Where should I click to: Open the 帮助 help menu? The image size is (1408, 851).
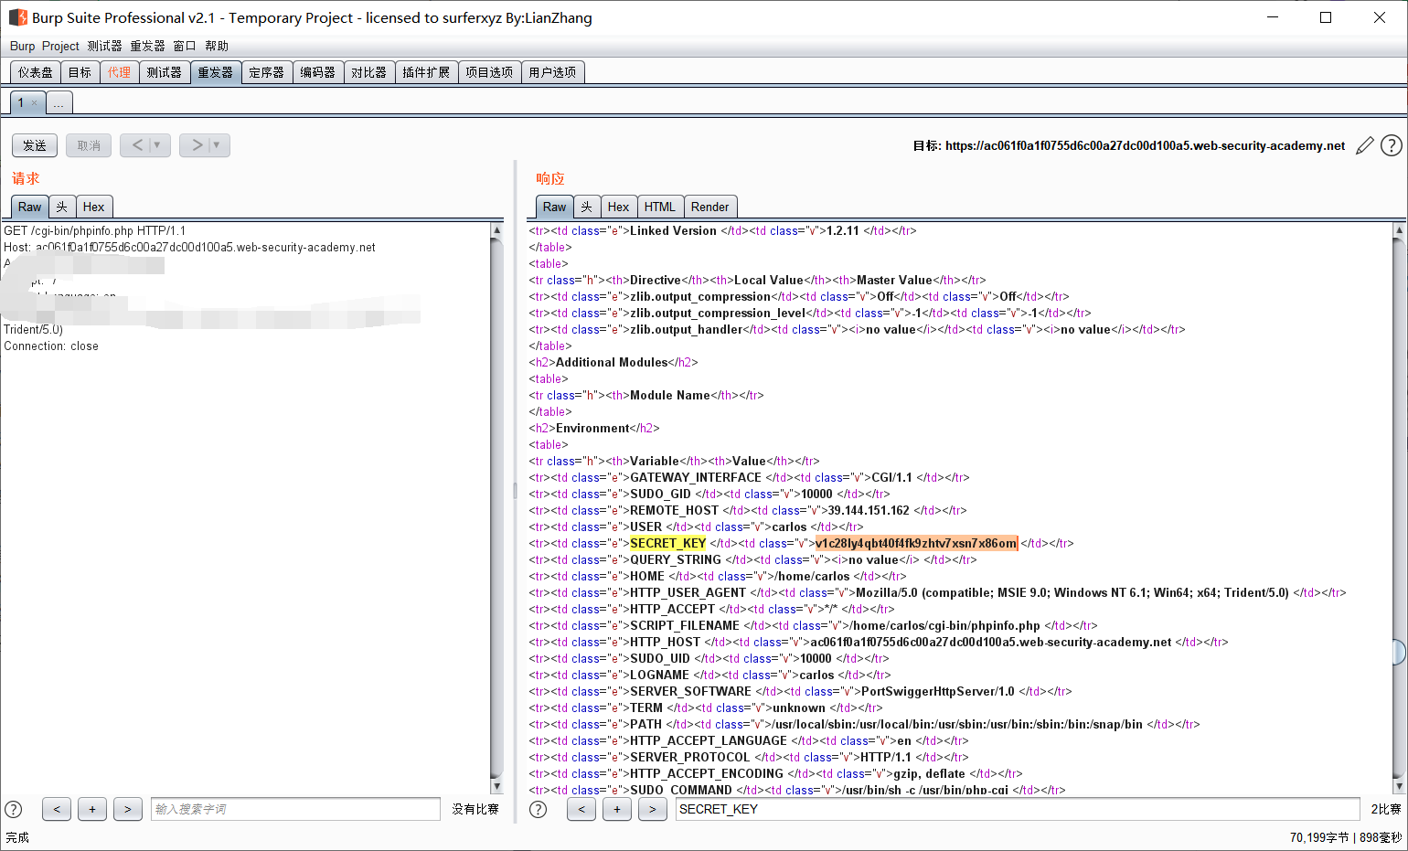pyautogui.click(x=217, y=46)
